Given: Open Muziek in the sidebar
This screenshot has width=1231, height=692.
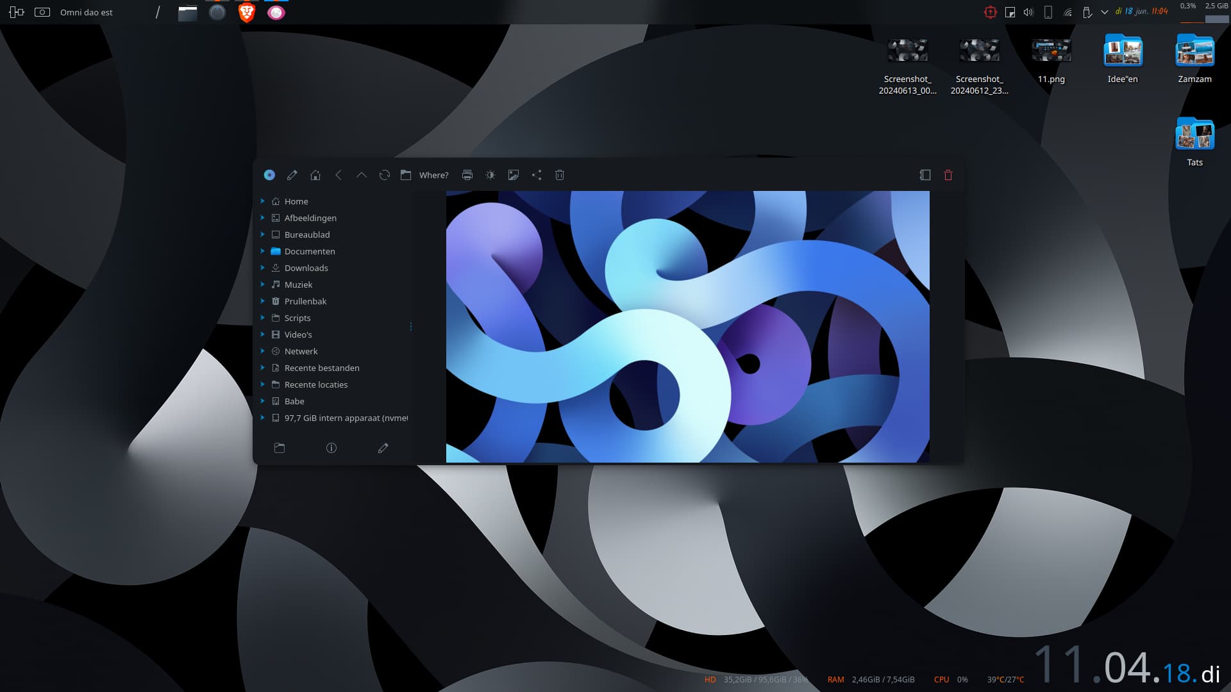Looking at the screenshot, I should (298, 284).
